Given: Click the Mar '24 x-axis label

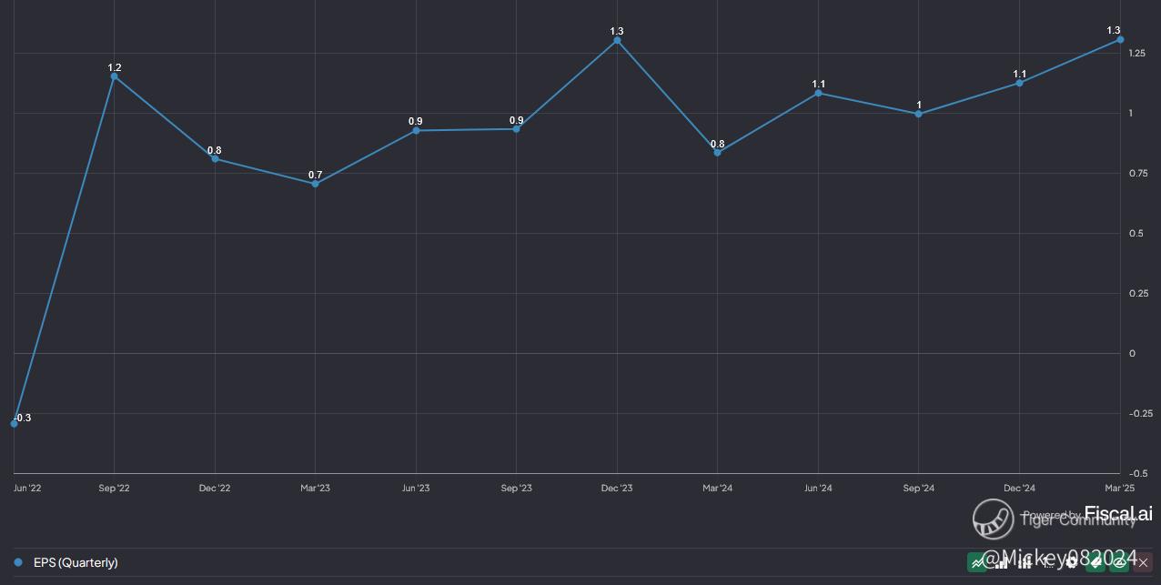Looking at the screenshot, I should [717, 489].
